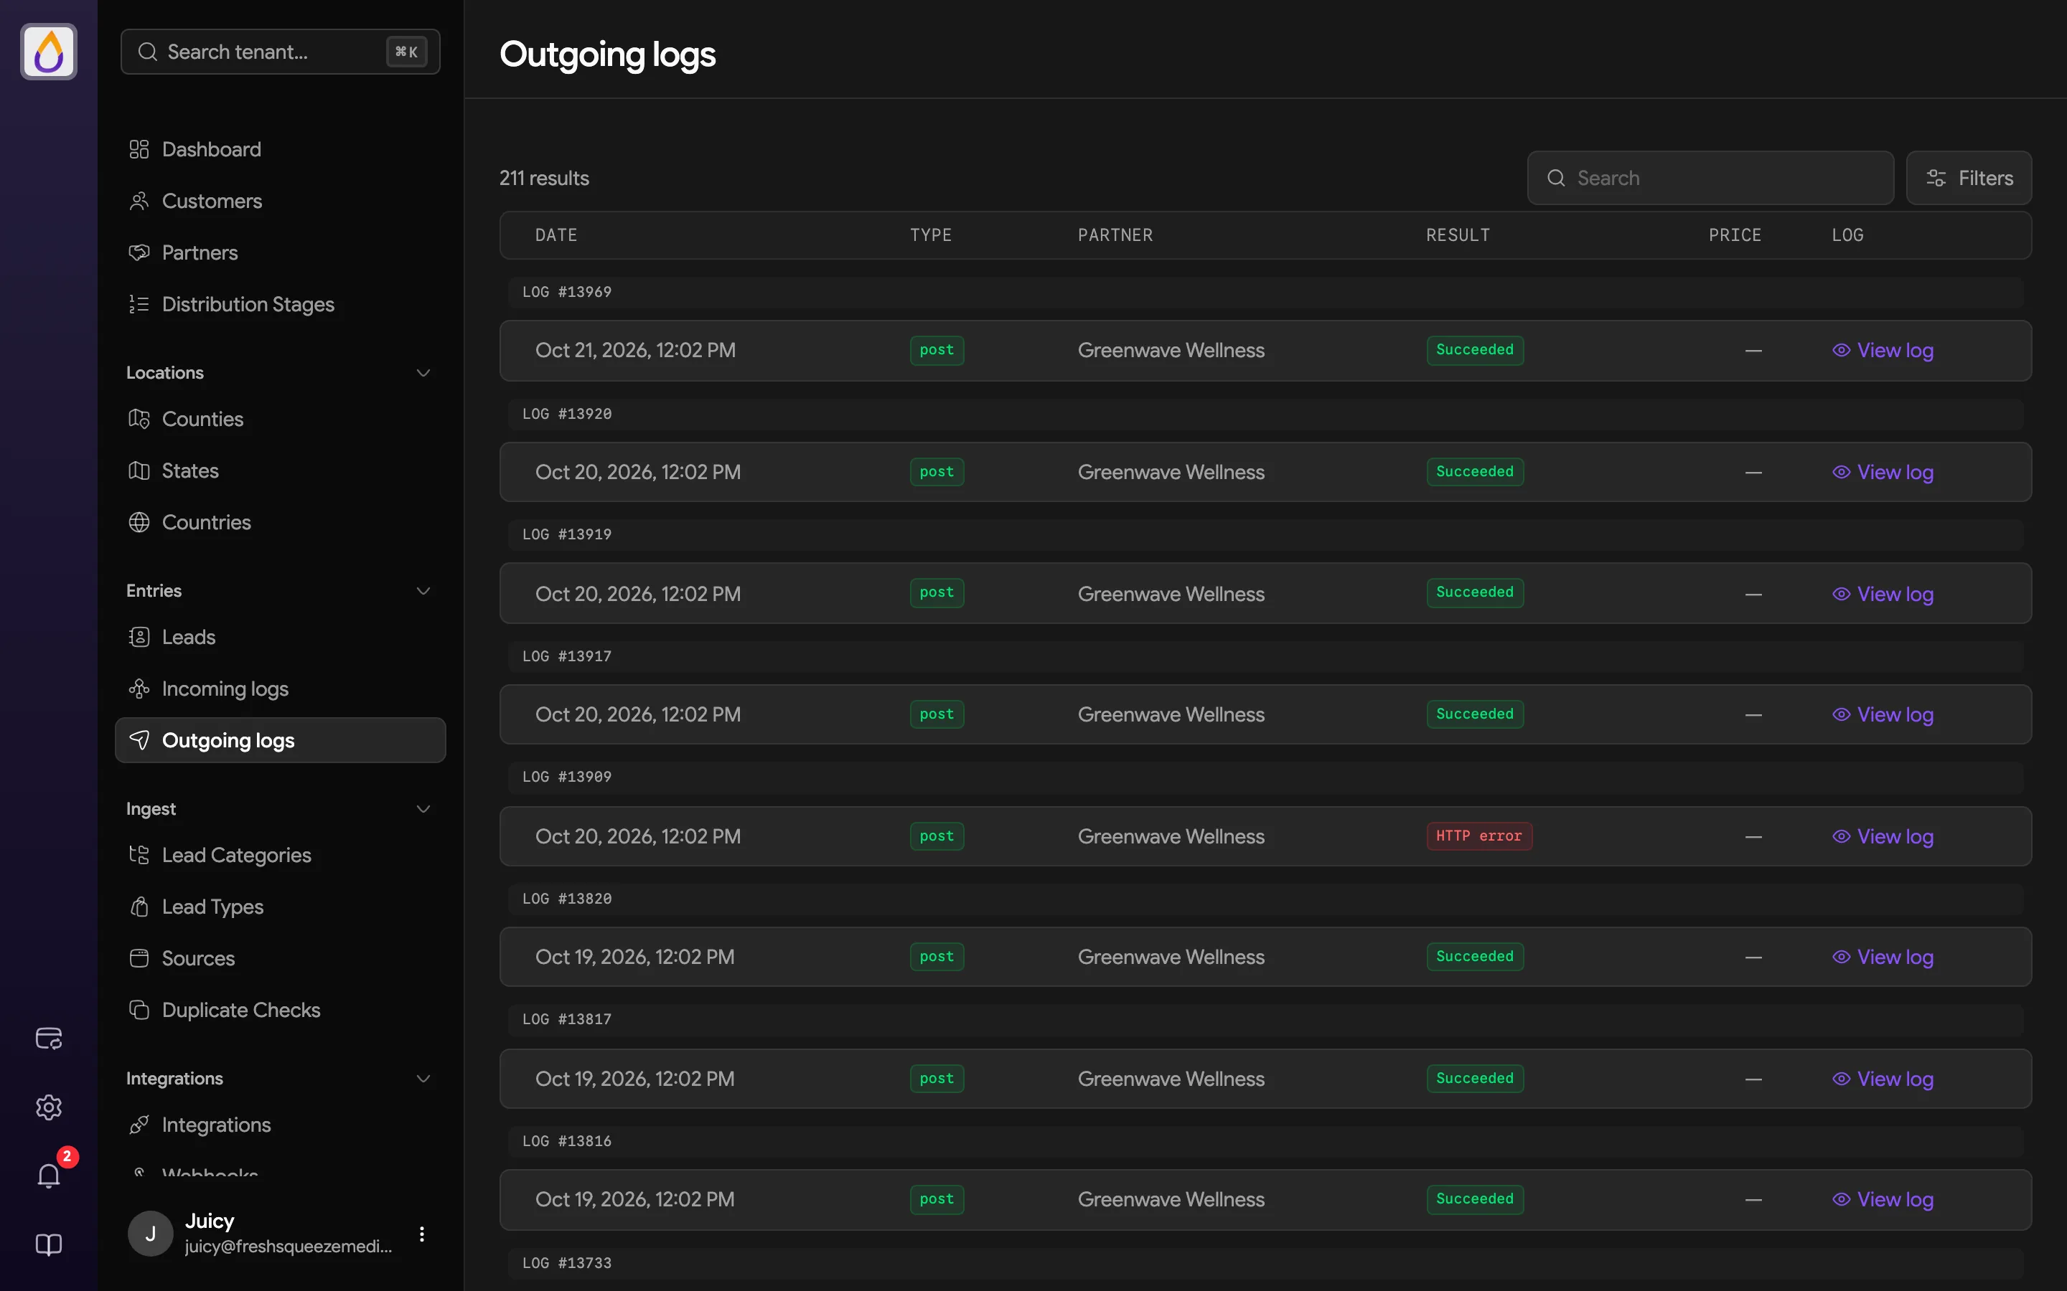
Task: Select Outgoing logs in sidebar
Action: (x=280, y=740)
